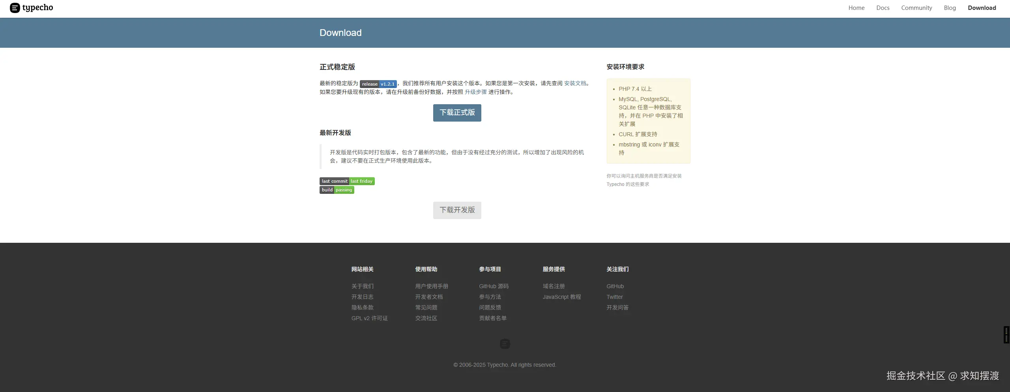Screen dimensions: 1010x392
Task: Open footer link 隐私条款
Action: point(362,308)
